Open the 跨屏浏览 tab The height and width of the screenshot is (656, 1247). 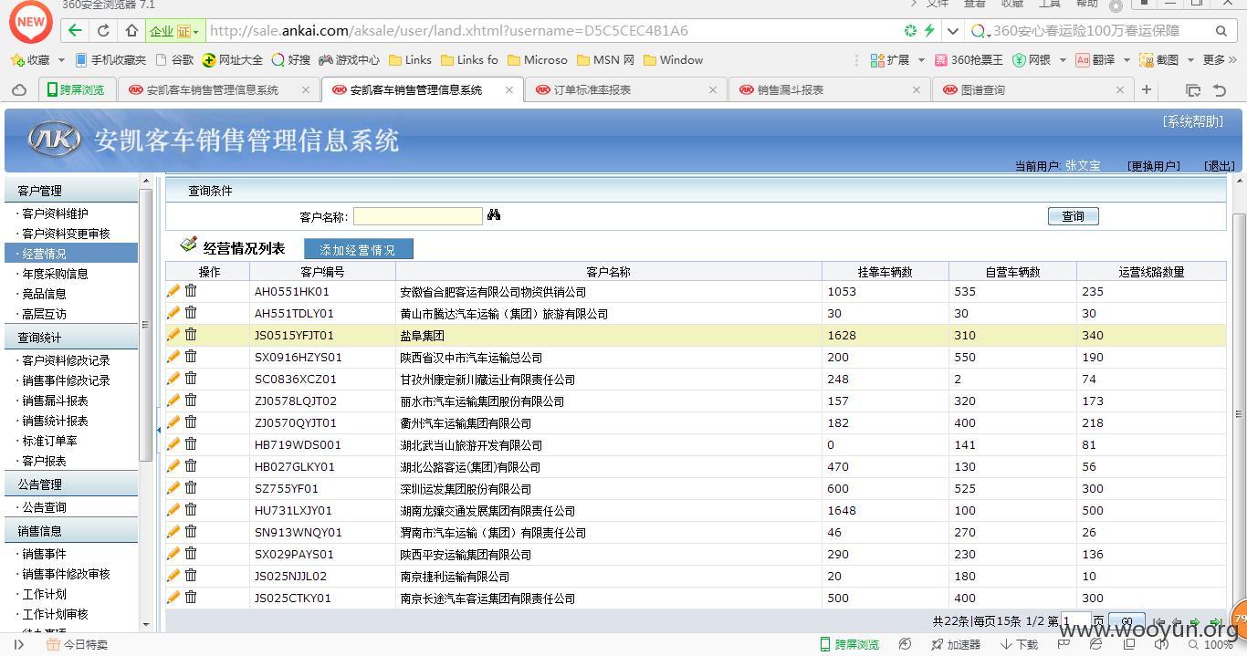point(76,89)
